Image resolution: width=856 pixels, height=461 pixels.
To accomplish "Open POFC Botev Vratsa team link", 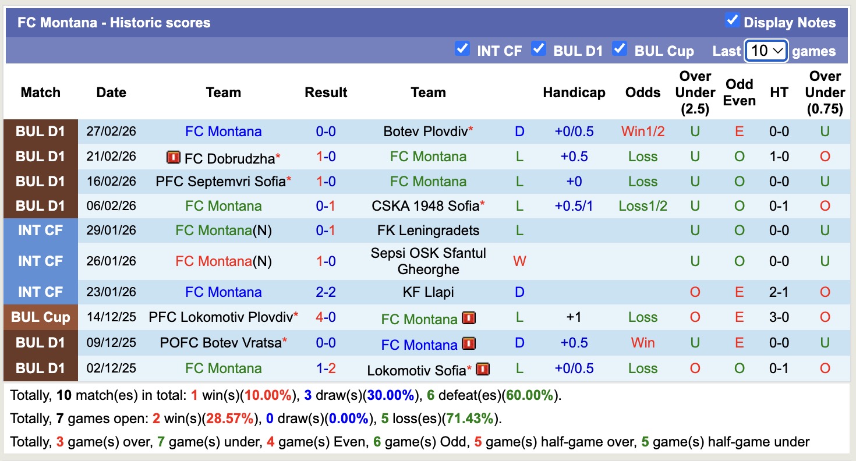I will [x=221, y=343].
